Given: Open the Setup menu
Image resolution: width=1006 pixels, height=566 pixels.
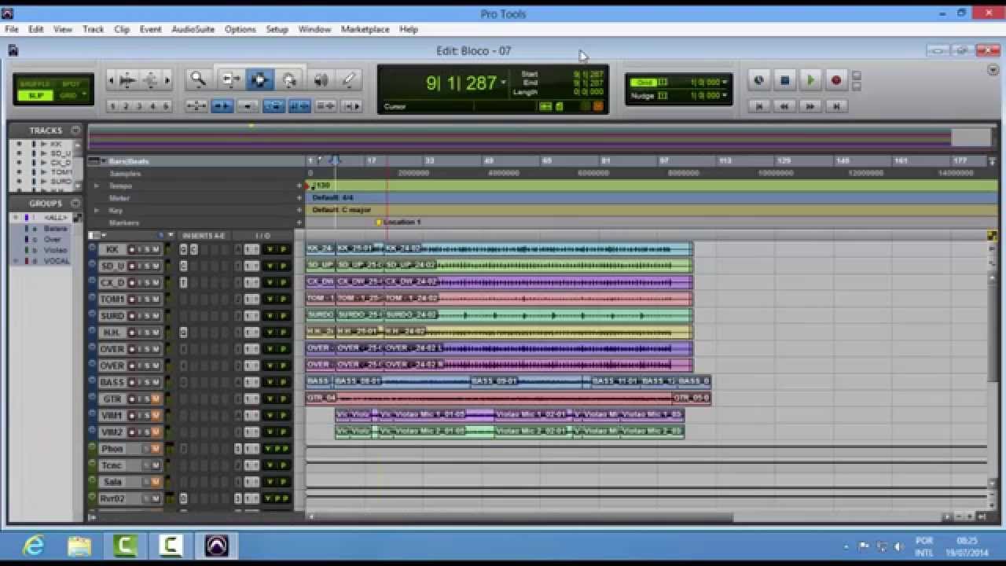Looking at the screenshot, I should point(277,29).
